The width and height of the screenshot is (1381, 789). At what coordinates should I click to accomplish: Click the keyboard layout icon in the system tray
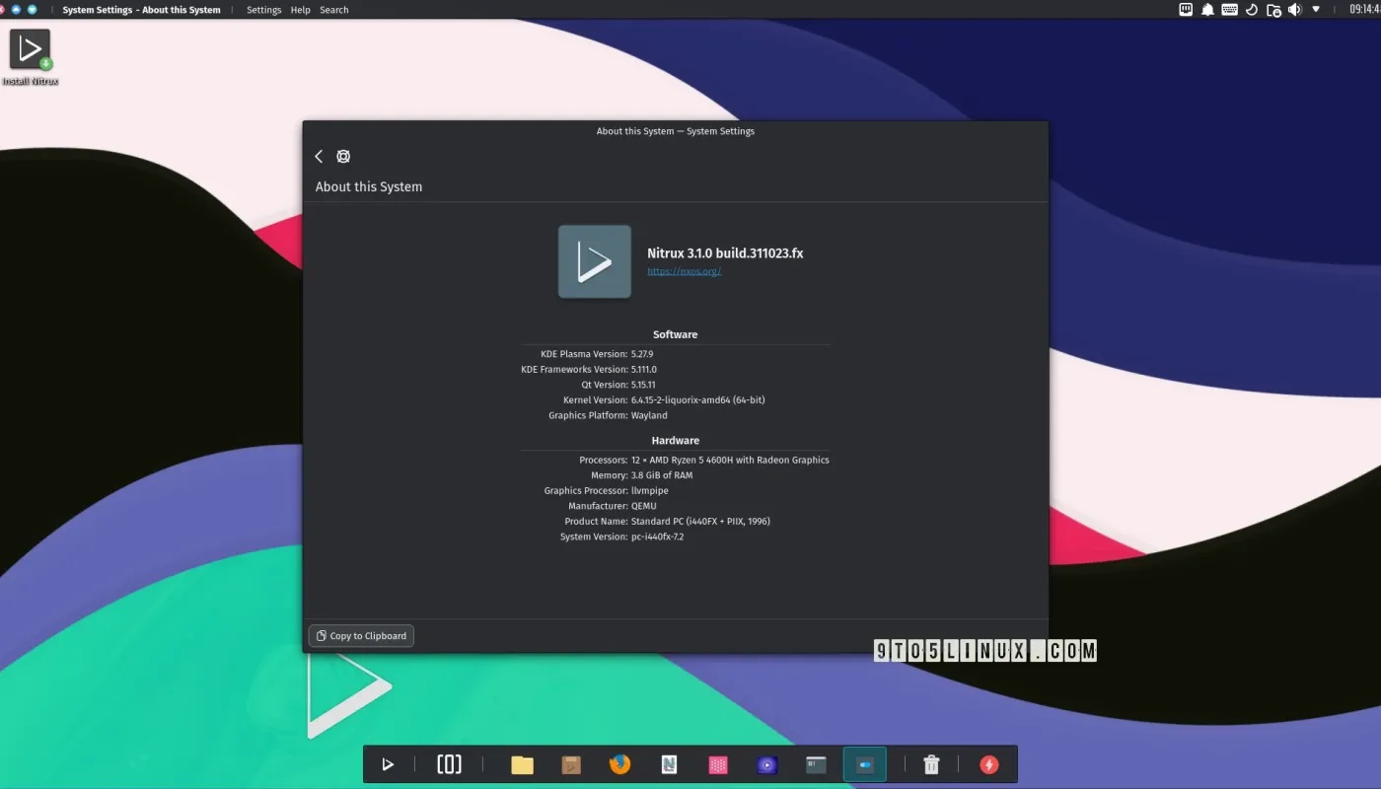click(1229, 9)
